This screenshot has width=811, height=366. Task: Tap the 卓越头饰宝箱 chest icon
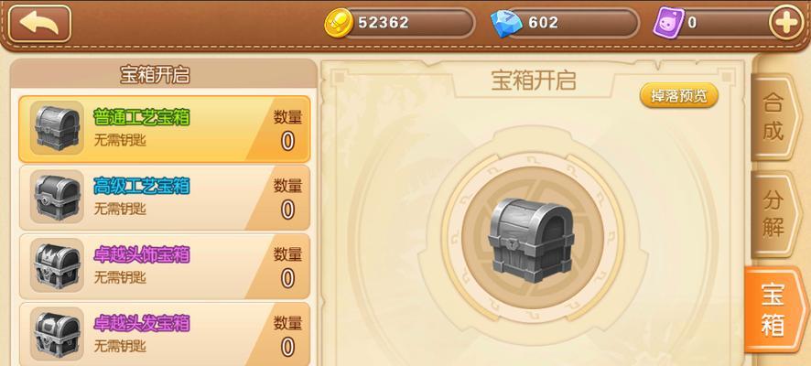(57, 265)
